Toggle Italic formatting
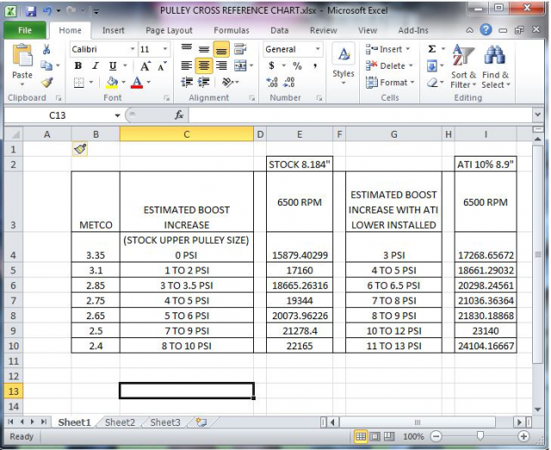Screen dimensions: 551x450 (x=96, y=66)
